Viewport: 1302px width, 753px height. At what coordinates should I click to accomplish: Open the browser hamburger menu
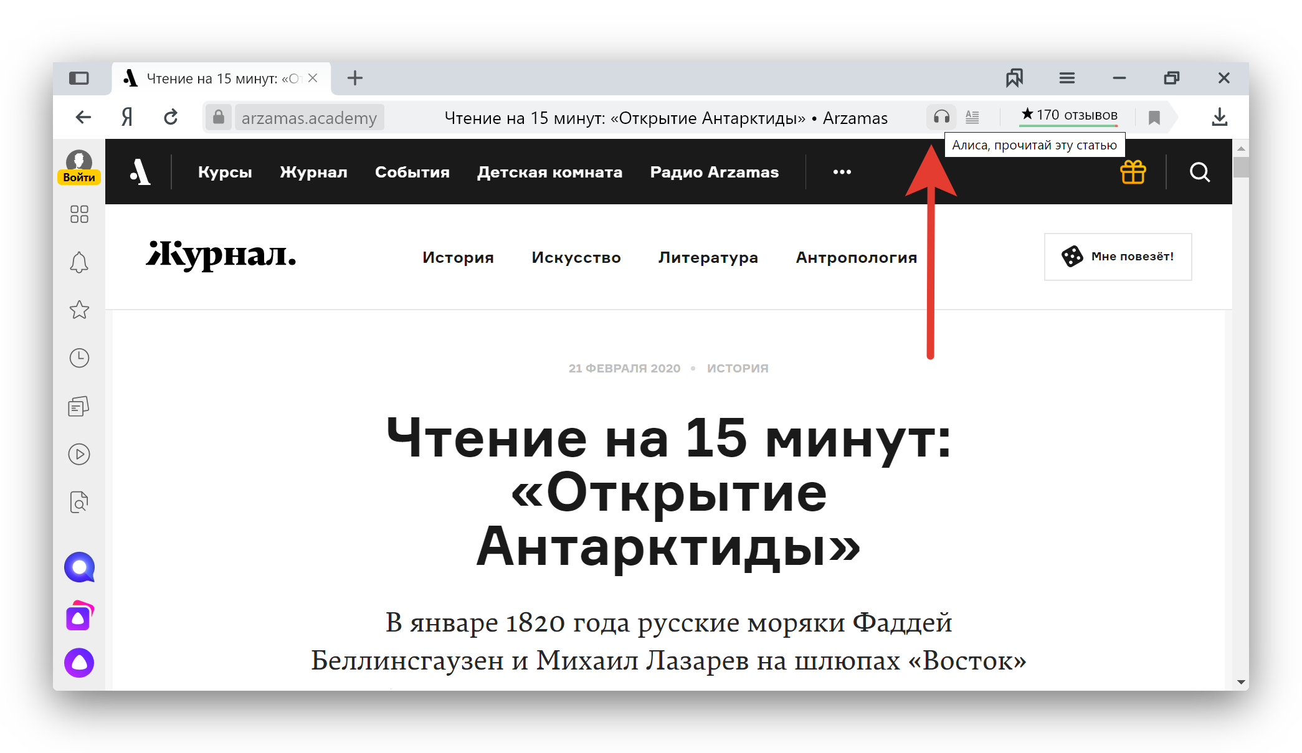[x=1067, y=78]
